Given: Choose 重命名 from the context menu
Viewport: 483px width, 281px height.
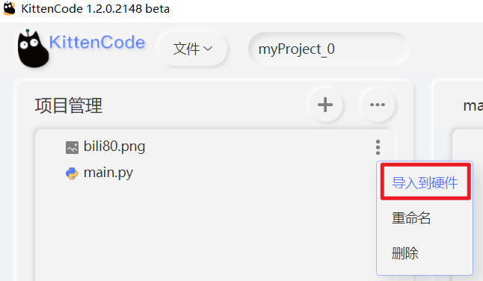Looking at the screenshot, I should (x=411, y=218).
